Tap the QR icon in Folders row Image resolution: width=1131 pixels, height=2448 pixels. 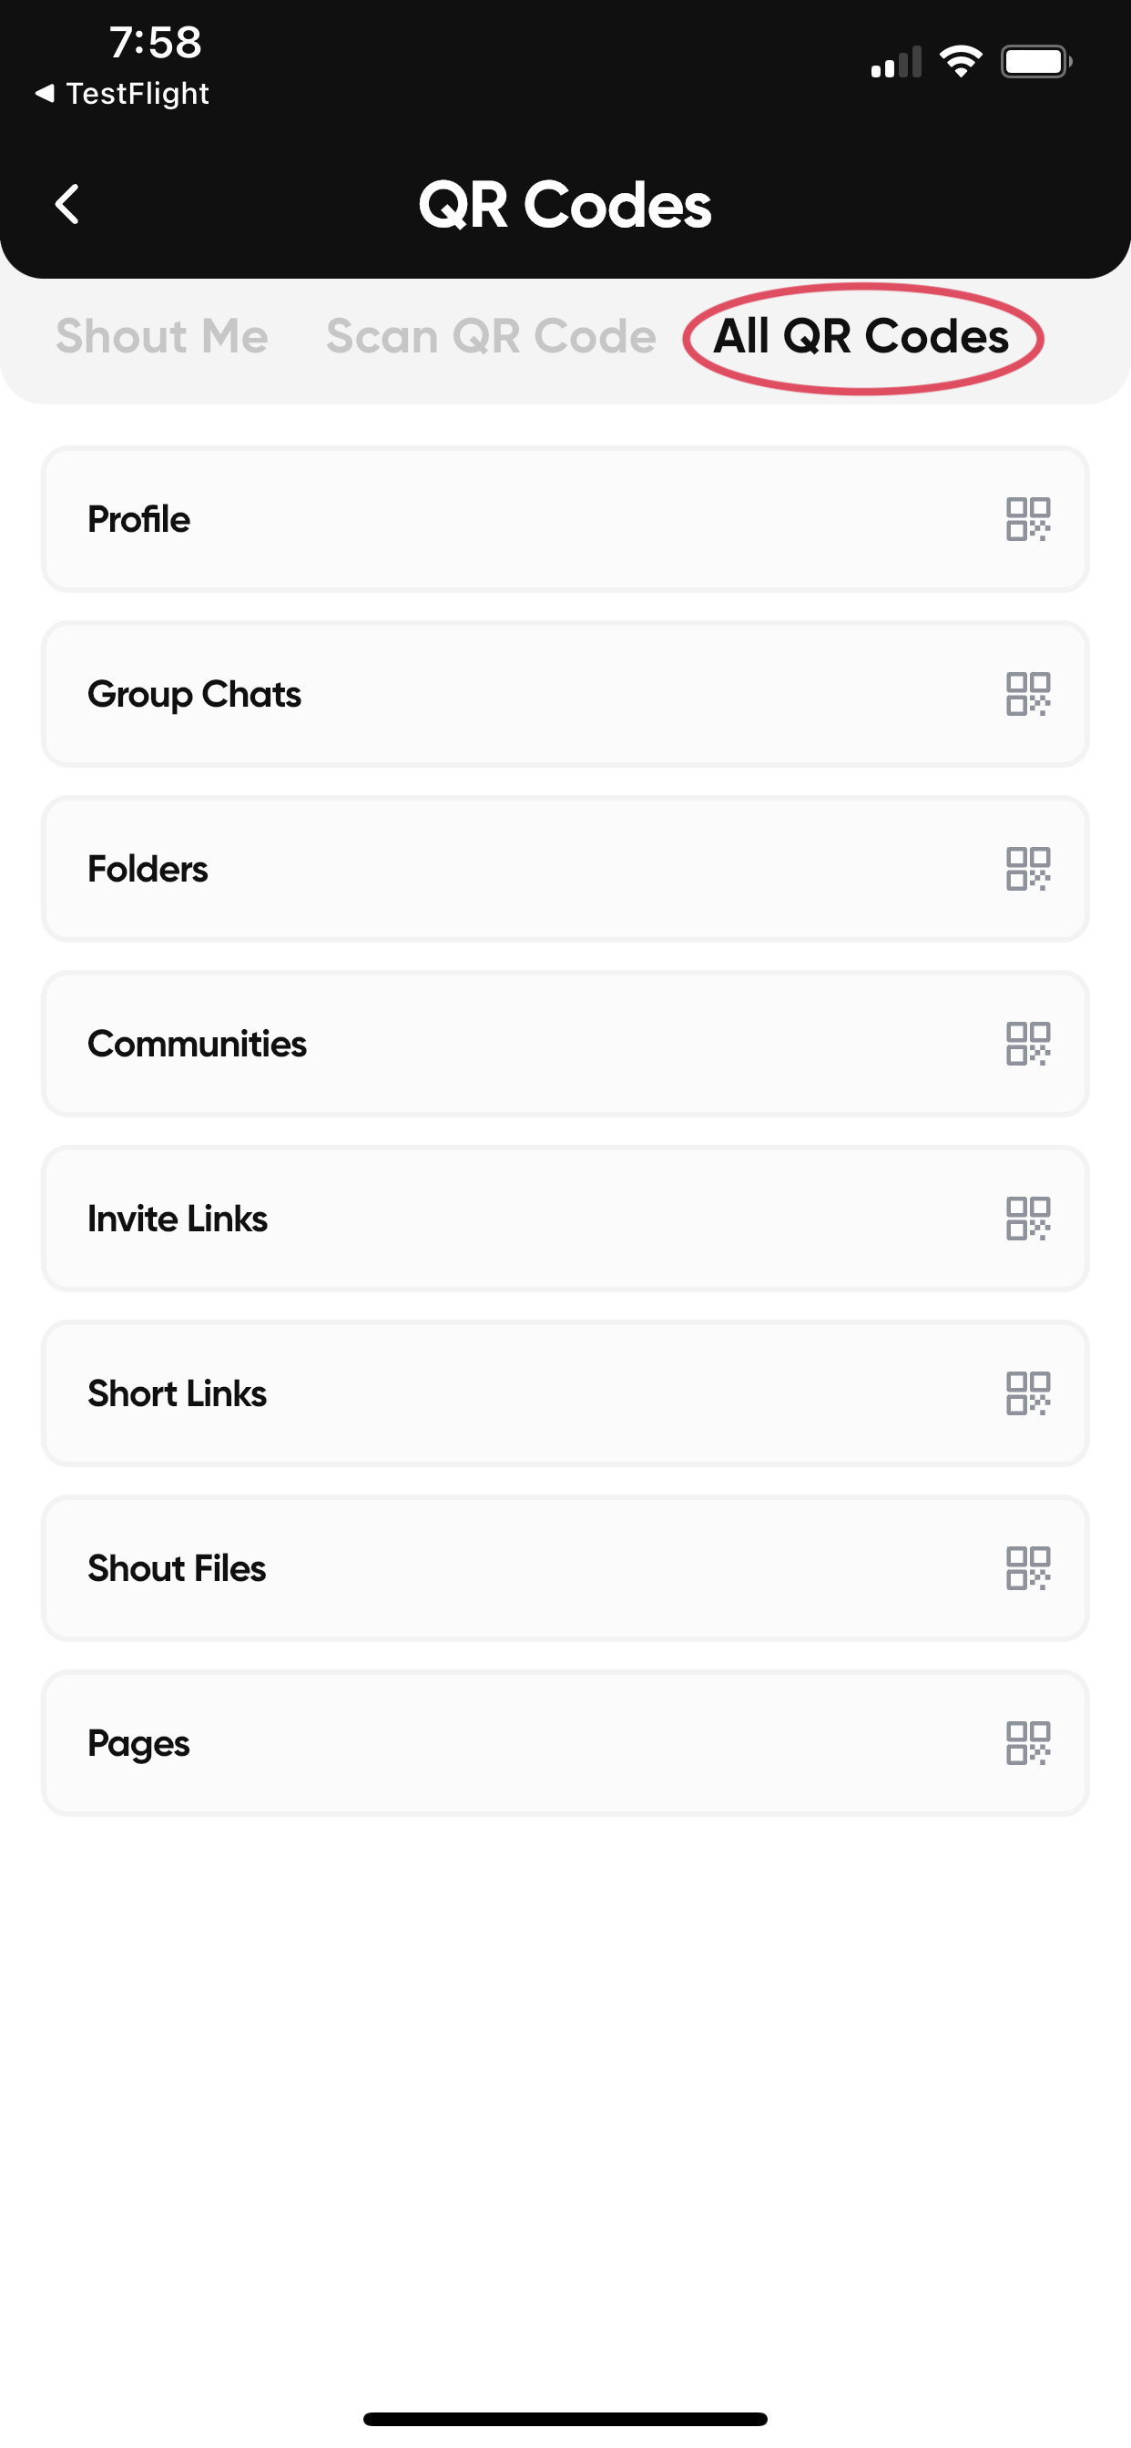pyautogui.click(x=1027, y=869)
